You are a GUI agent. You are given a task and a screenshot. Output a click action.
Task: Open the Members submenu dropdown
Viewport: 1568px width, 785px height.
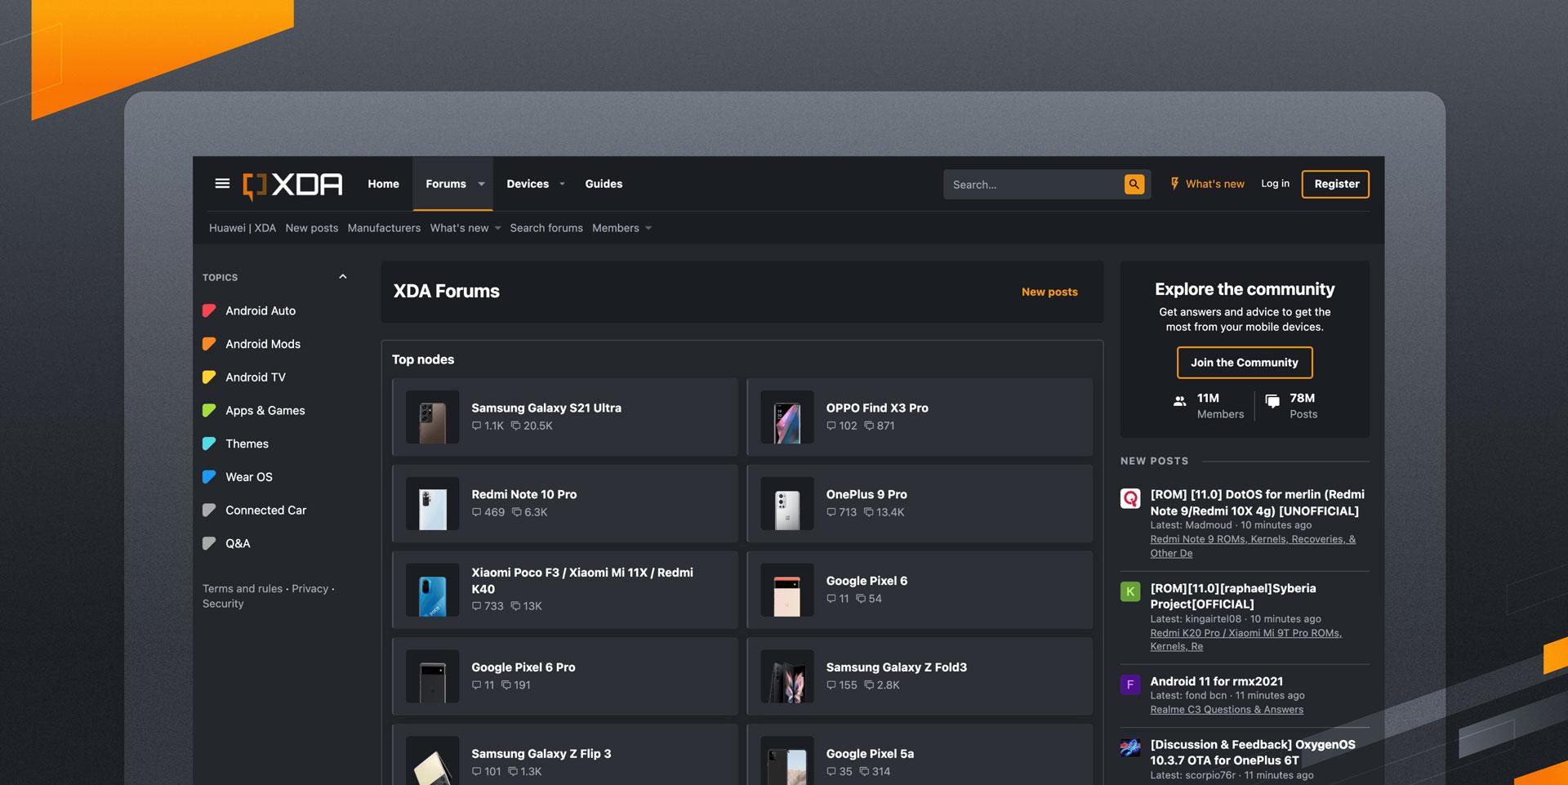click(x=648, y=229)
